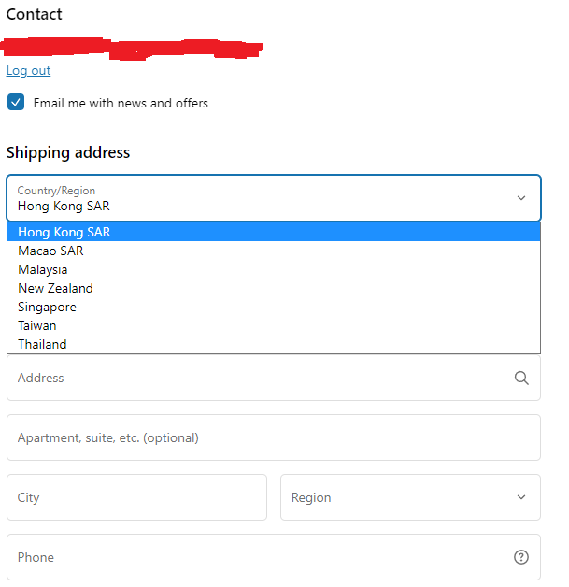
Task: Click the Log out link
Action: point(28,70)
